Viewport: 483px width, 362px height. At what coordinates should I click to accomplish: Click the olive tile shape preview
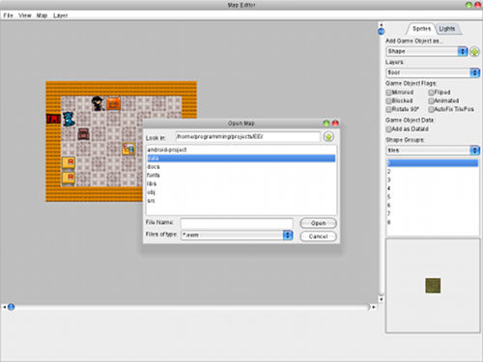(433, 286)
